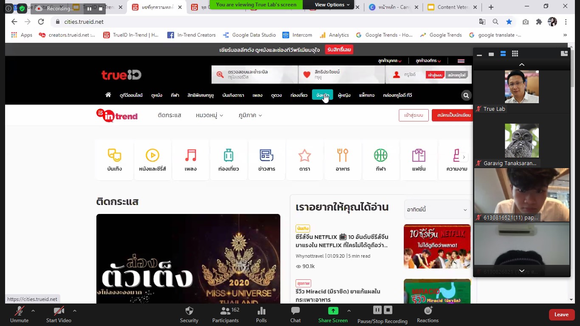Open a new Chrome tab

(x=491, y=7)
